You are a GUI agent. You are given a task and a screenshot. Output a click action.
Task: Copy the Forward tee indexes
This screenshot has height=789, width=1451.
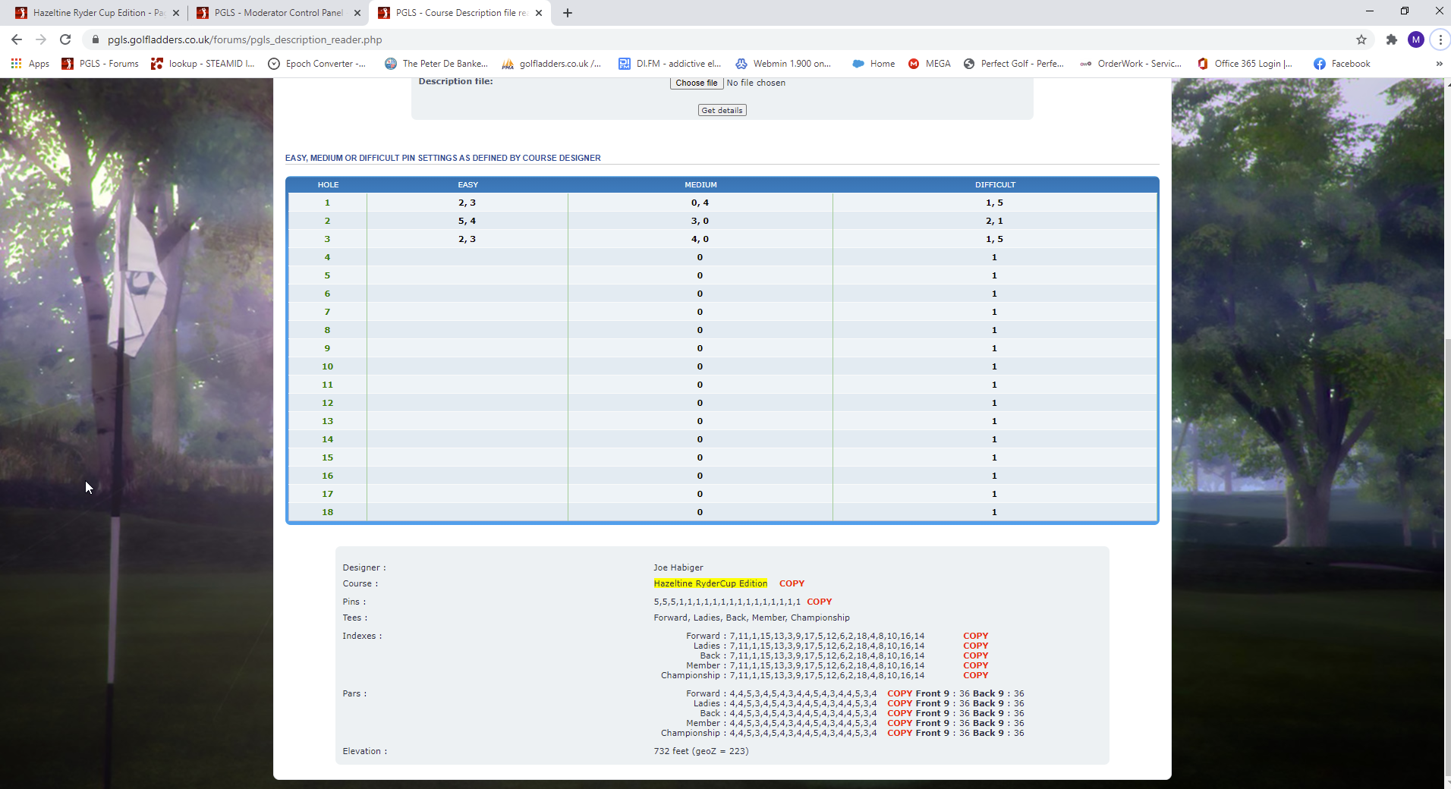[975, 636]
